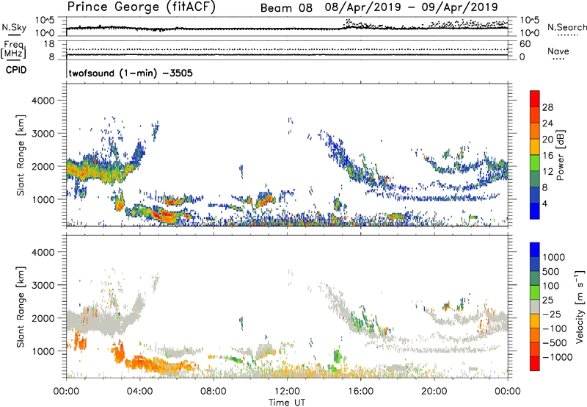Click the '3000' tick on the velocity panel
This screenshot has height=407, width=587.
pos(43,285)
